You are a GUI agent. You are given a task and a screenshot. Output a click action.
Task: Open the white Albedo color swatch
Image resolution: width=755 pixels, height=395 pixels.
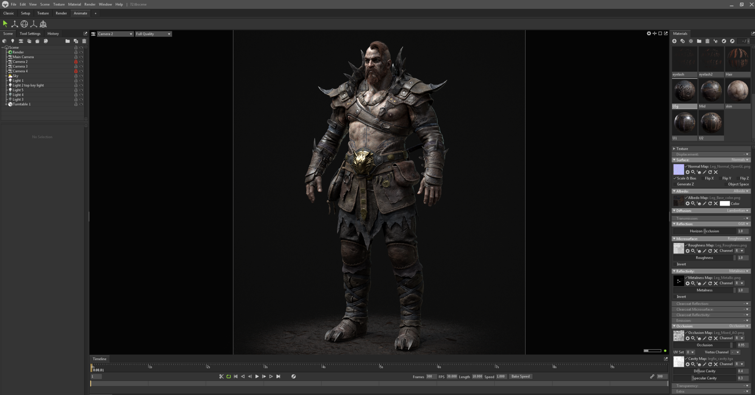[x=724, y=204]
